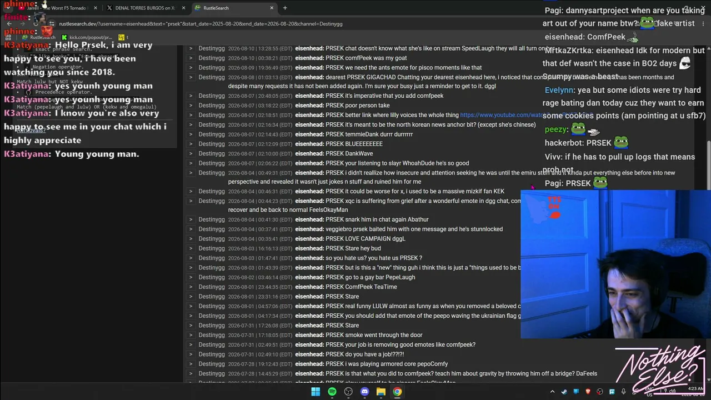The width and height of the screenshot is (711, 400).
Task: Click the 'PRSEK do you have a job' message
Action: coord(365,354)
